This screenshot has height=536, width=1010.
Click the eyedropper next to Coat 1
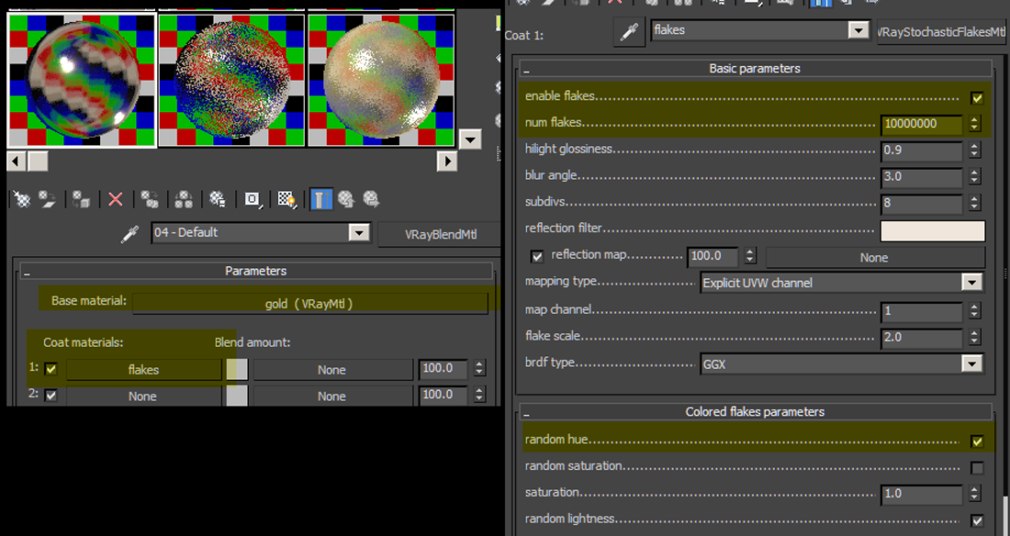pos(631,29)
